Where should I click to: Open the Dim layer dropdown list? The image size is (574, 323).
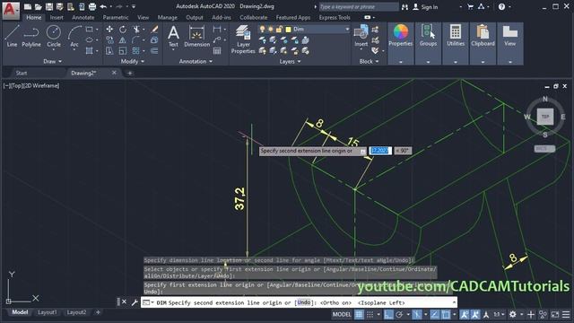(347, 30)
